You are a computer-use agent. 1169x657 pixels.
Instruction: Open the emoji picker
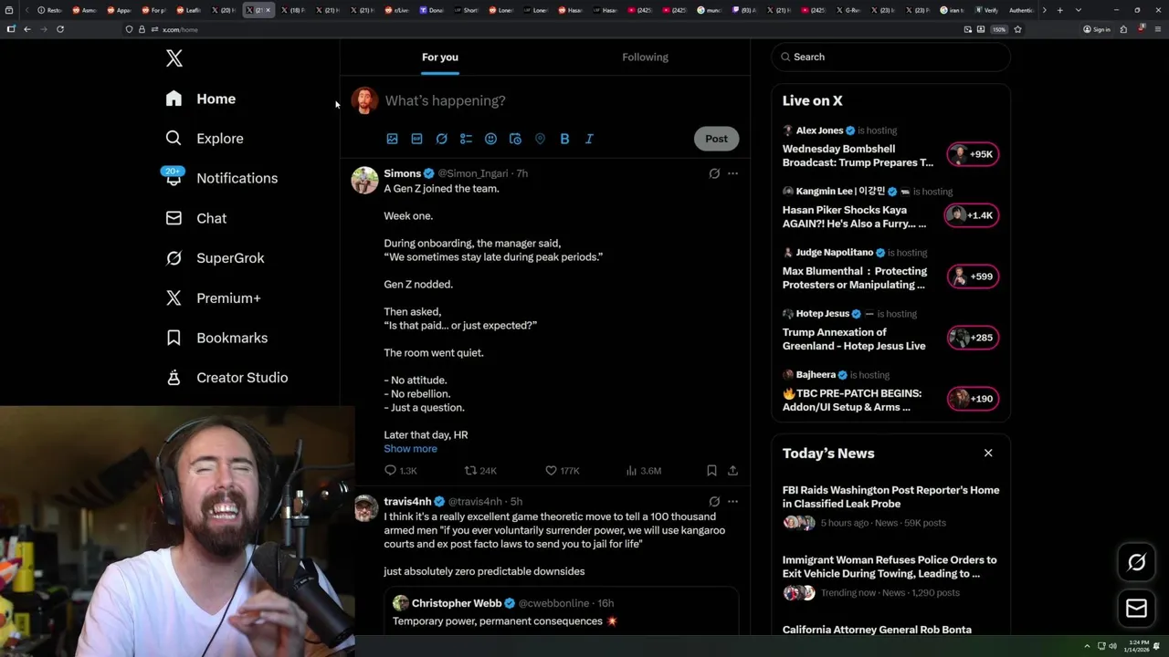(x=490, y=139)
